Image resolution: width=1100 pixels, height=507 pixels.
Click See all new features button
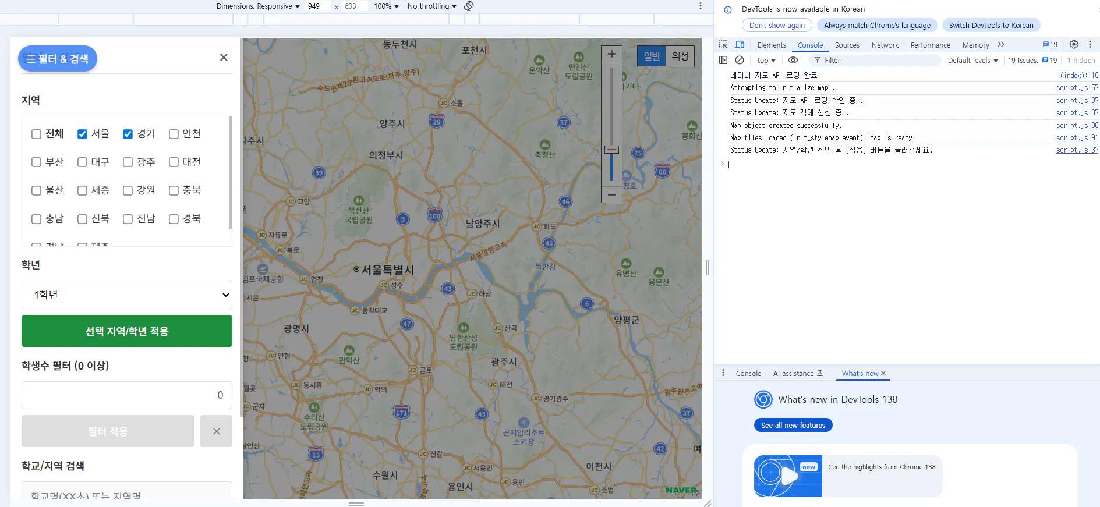tap(793, 426)
